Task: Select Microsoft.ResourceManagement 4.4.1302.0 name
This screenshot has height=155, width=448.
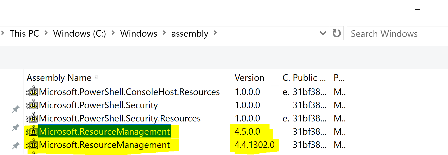Action: 104,145
